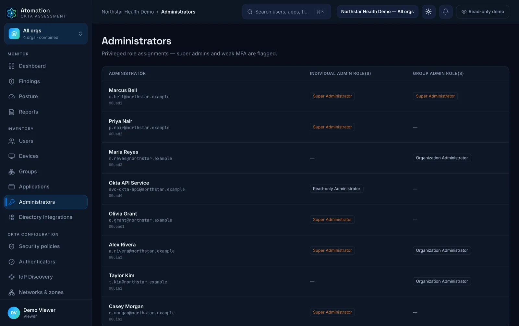Navigate to Reports
The height and width of the screenshot is (326, 519).
(x=46, y=112)
